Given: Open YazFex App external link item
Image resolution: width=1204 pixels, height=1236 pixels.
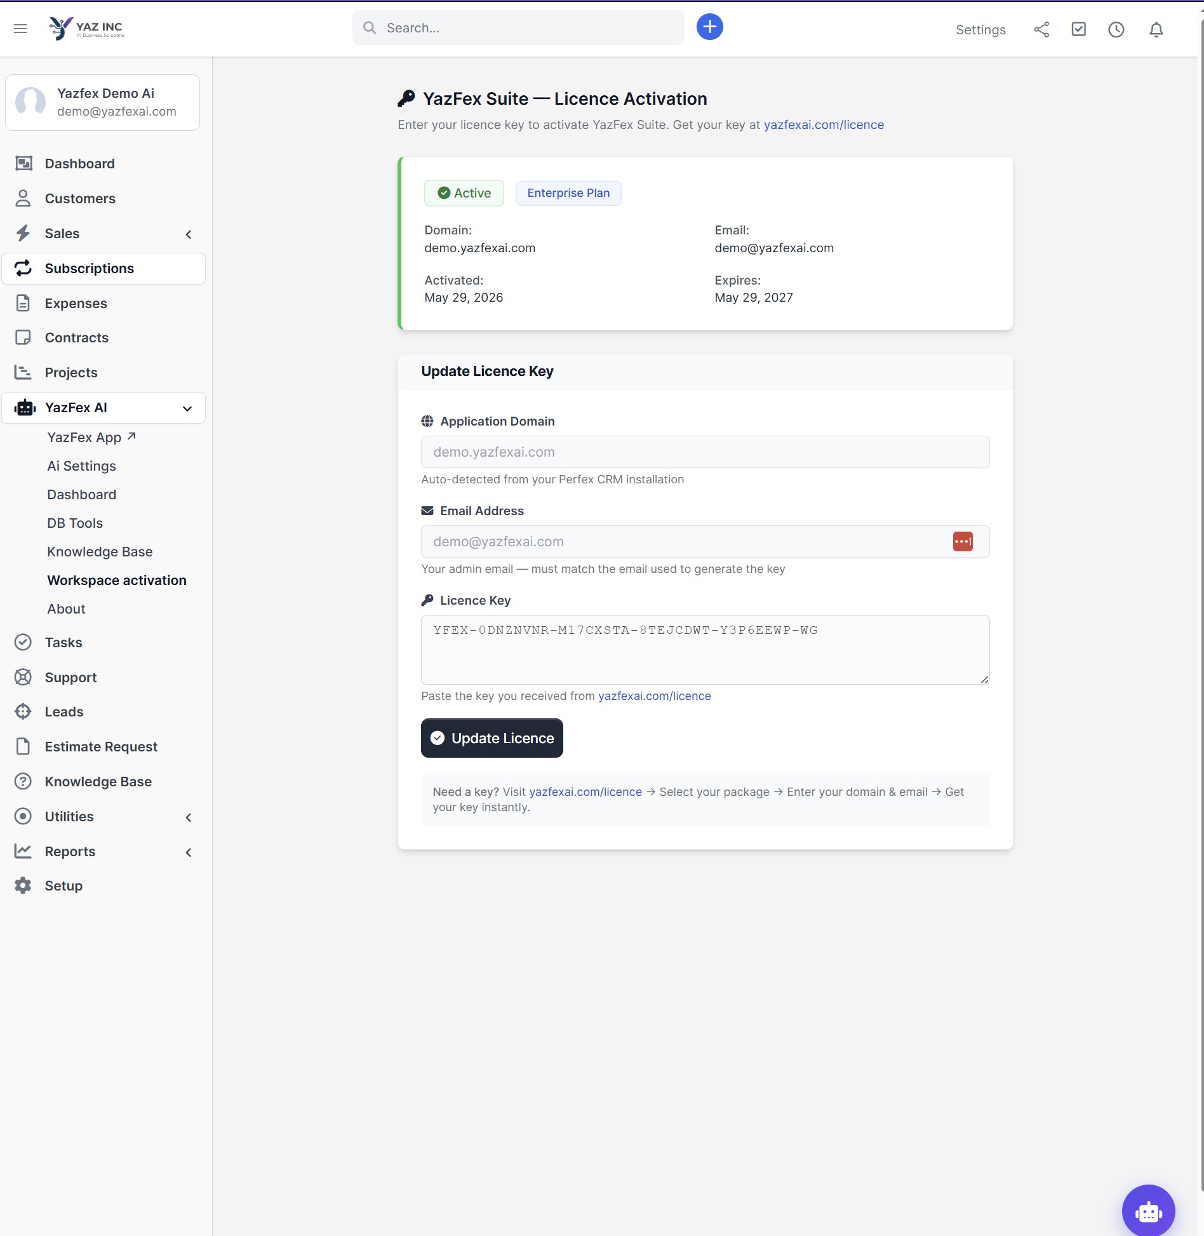Looking at the screenshot, I should click(91, 438).
